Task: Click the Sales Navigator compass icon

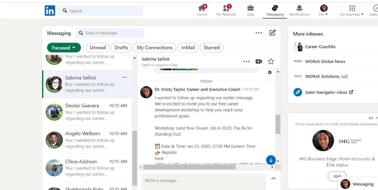Action: point(298,92)
